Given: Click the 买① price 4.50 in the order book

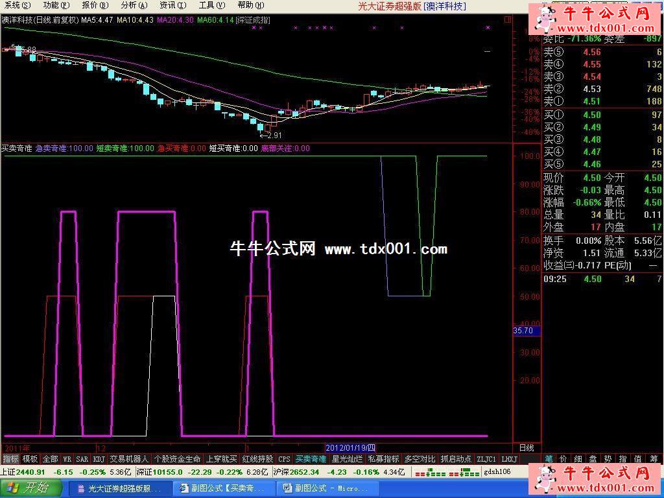Looking at the screenshot, I should [591, 115].
